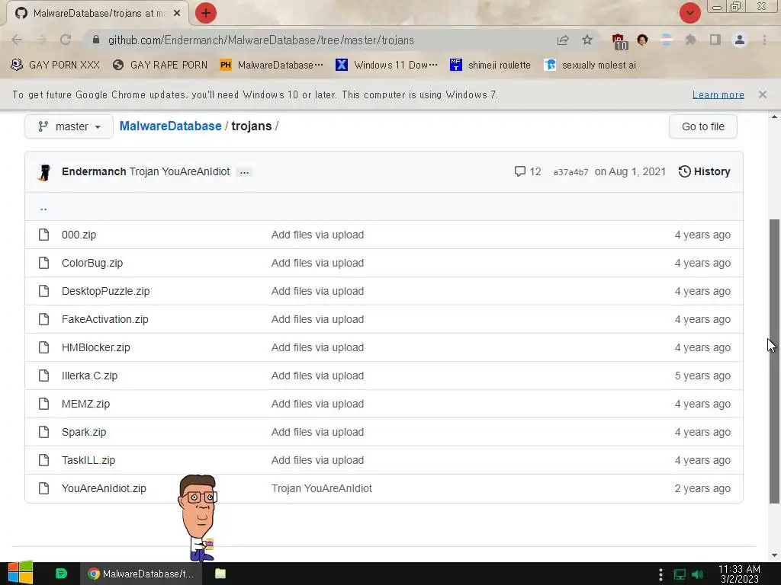The width and height of the screenshot is (781, 585).
Task: Follow the Learn more link
Action: tap(718, 94)
